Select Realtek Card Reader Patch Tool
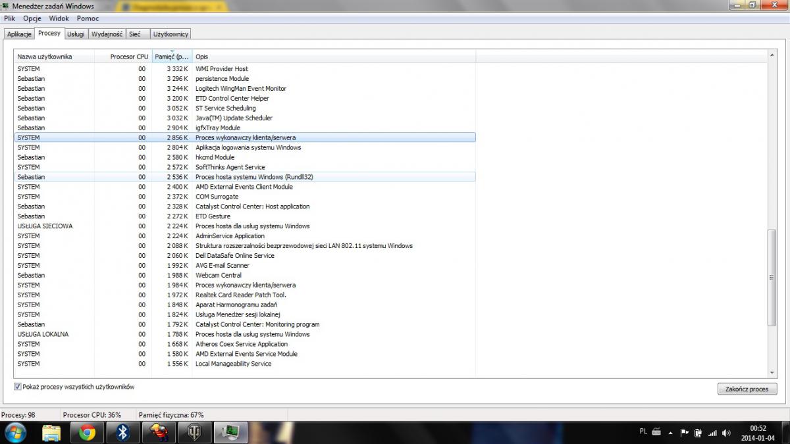The height and width of the screenshot is (444, 790). (x=245, y=295)
